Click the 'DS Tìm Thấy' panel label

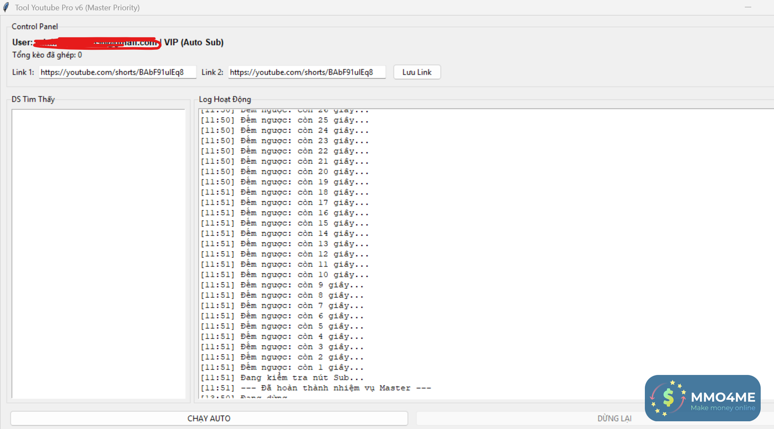coord(33,99)
